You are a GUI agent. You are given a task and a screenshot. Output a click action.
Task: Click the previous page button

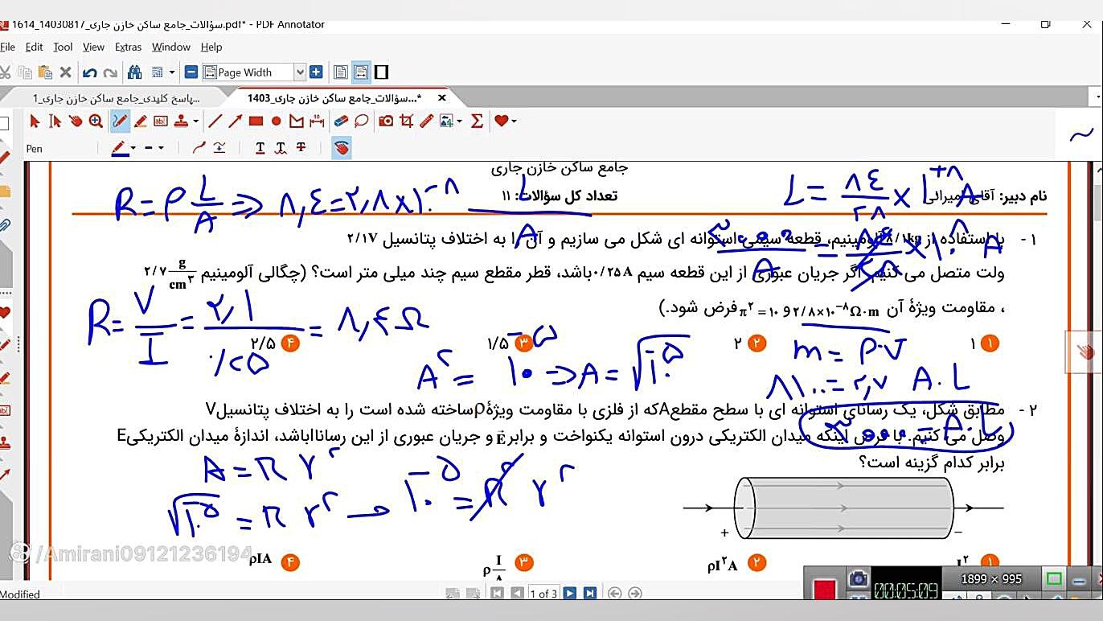(x=517, y=594)
